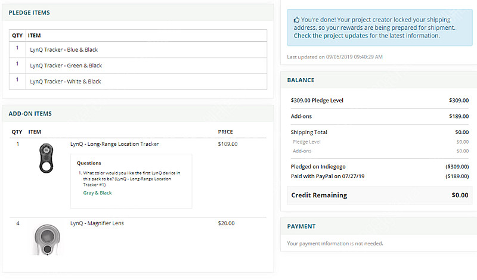
Task: Click the Add-On Items section header
Action: click(30, 114)
